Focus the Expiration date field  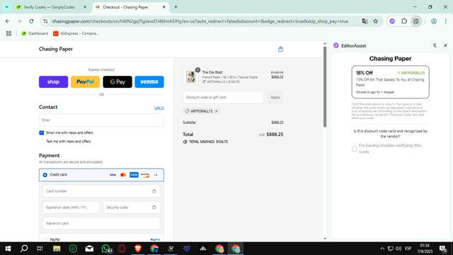click(x=71, y=208)
